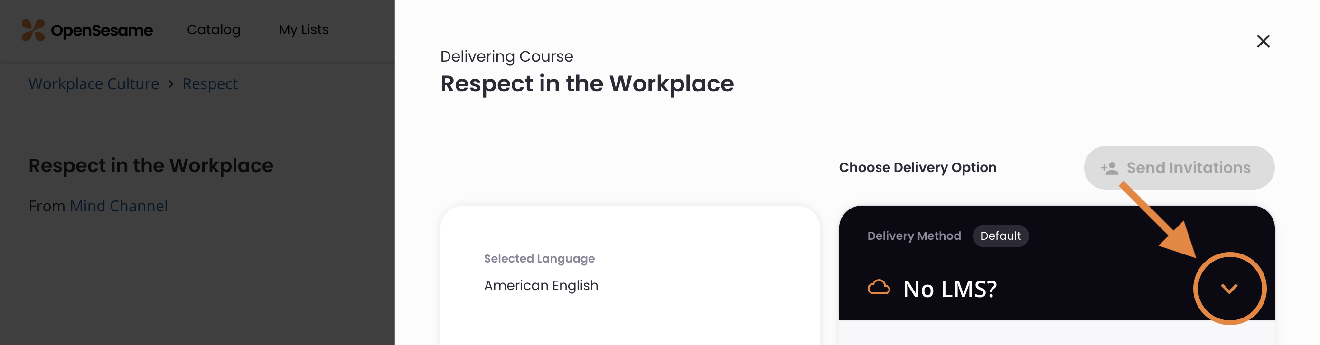Open the Catalog menu
This screenshot has height=345, width=1320.
213,30
